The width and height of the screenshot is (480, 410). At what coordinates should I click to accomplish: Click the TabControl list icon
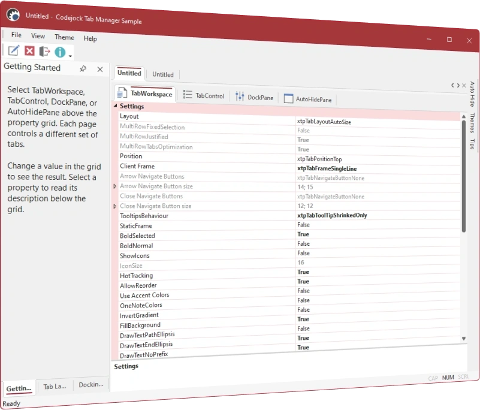(188, 94)
